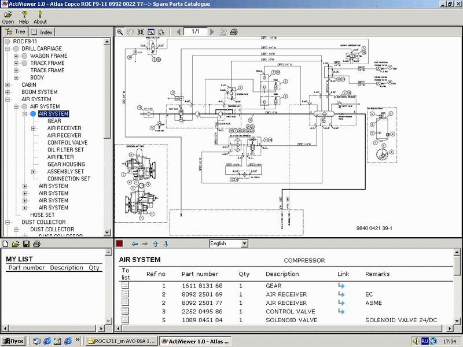Add CONTROL VALVE to list icon
463x347 pixels.
click(126, 312)
